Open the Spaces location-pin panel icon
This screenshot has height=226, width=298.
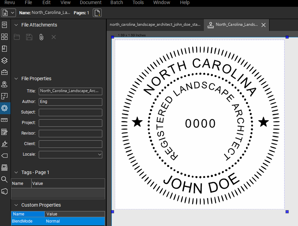(4, 84)
